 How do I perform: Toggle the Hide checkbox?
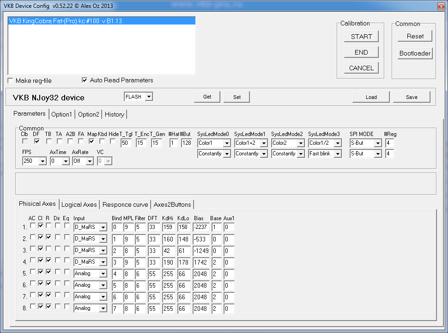(113, 142)
